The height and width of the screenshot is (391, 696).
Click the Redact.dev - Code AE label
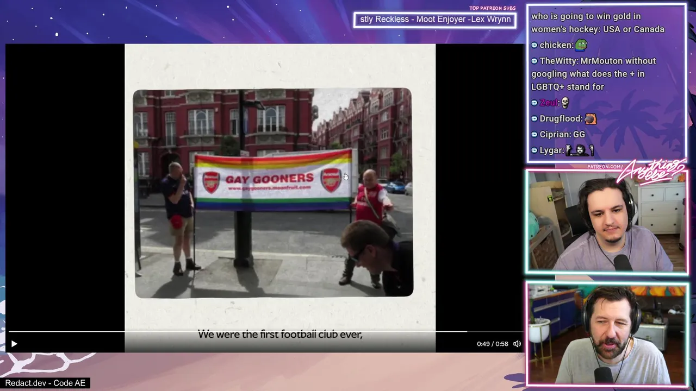tap(45, 383)
